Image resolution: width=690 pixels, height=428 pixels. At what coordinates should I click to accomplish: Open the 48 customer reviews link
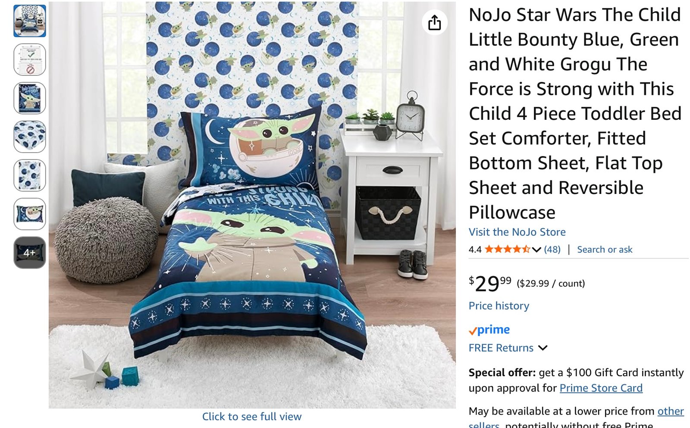tap(552, 250)
